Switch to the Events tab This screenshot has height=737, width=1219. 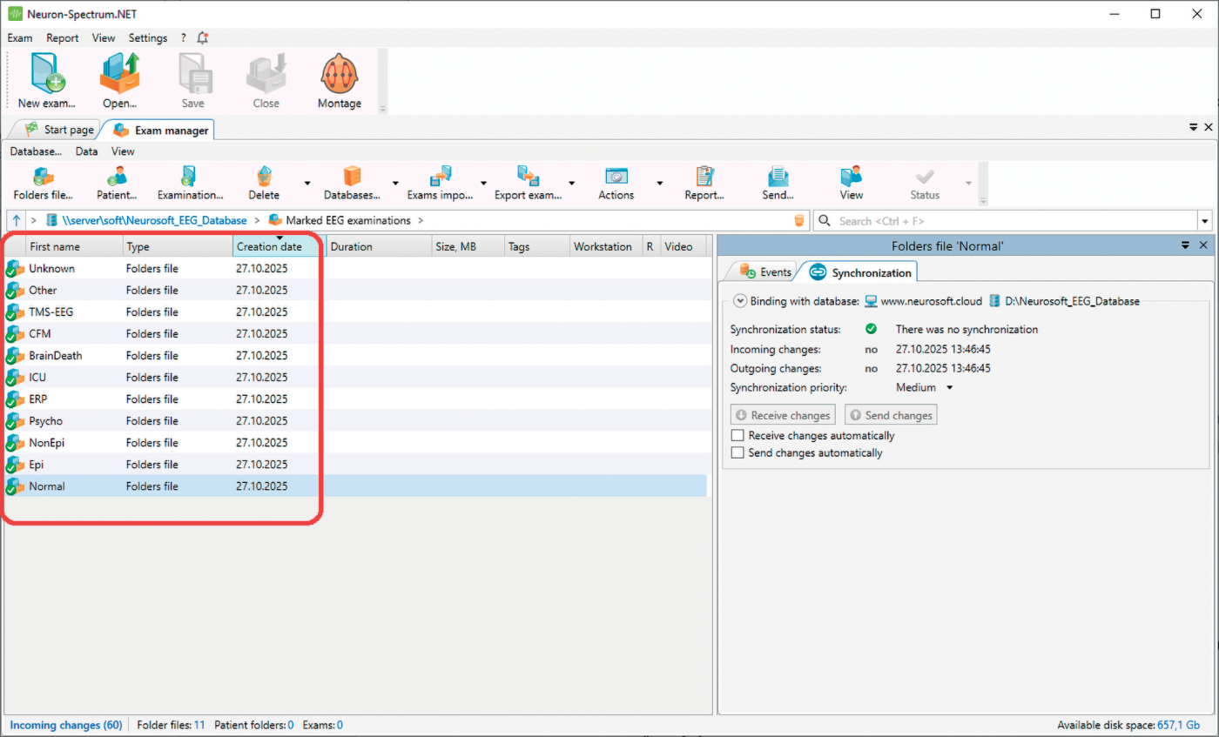point(765,272)
